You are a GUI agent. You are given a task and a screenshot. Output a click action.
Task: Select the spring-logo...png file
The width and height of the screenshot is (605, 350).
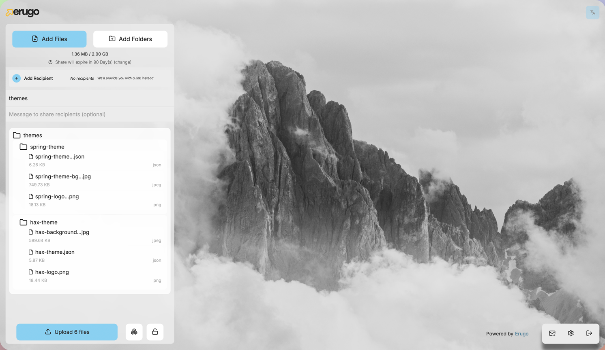coord(57,197)
